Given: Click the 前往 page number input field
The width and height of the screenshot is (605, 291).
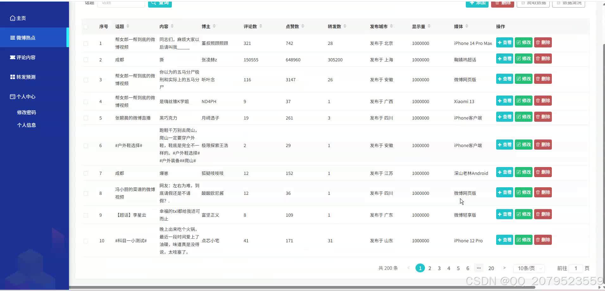Looking at the screenshot, I should tap(576, 268).
